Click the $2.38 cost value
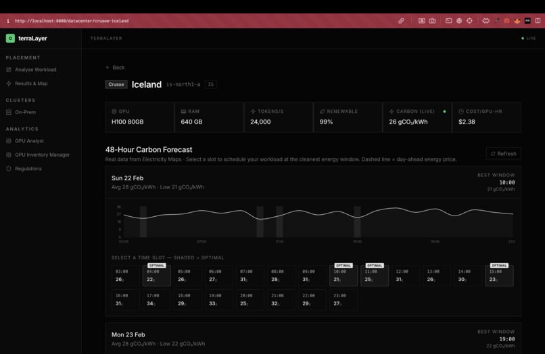Image resolution: width=545 pixels, height=354 pixels. click(467, 122)
